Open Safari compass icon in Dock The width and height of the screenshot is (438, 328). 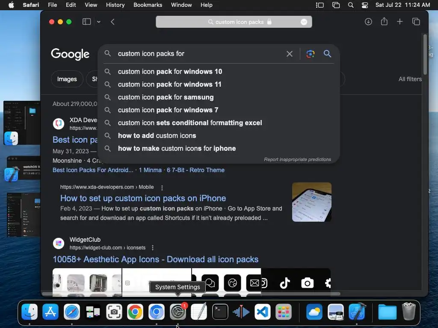click(x=72, y=311)
